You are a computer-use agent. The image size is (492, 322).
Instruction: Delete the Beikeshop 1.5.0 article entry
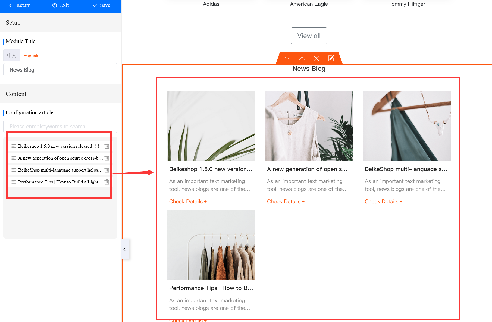tap(107, 146)
